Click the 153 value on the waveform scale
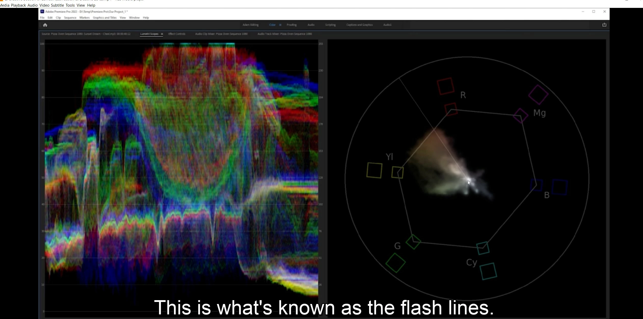Screen dimensions: 643x319 [321, 151]
